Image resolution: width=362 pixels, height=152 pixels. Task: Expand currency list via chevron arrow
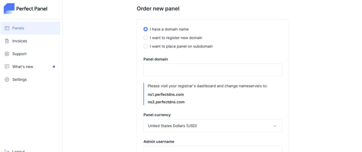[x=275, y=126]
